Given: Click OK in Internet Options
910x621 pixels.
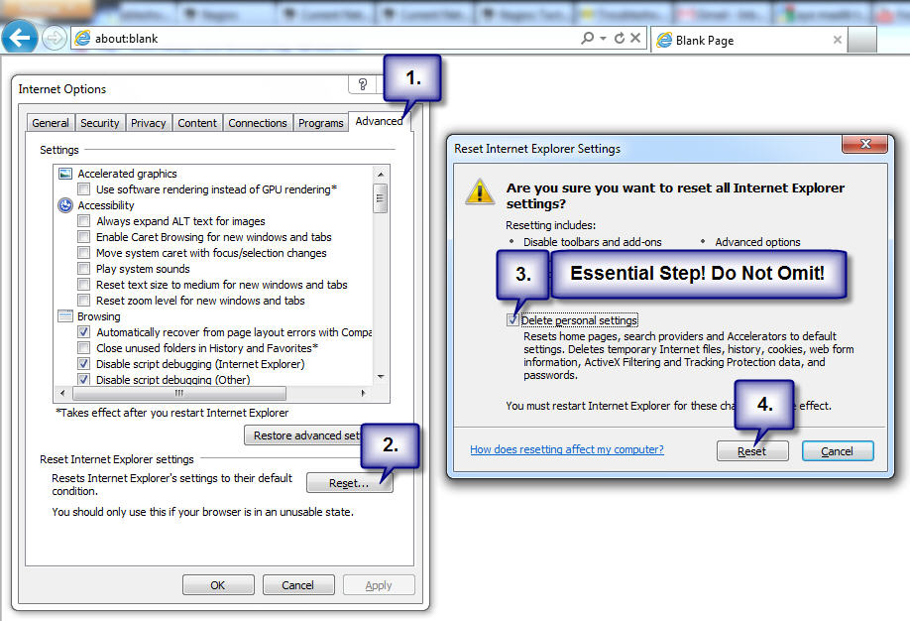Looking at the screenshot, I should pos(218,585).
